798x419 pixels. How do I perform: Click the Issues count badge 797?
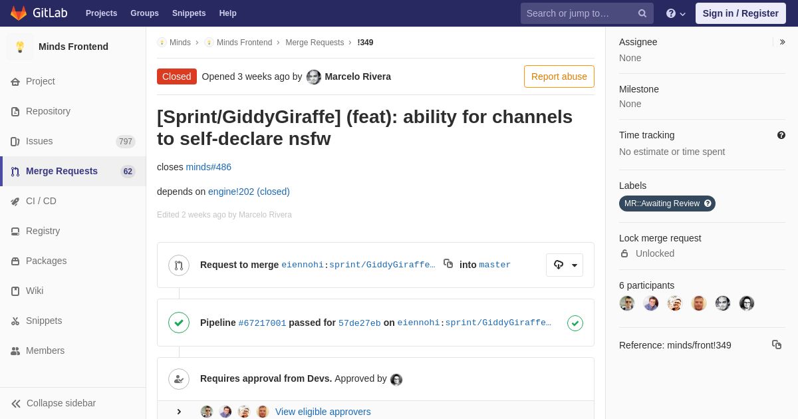pos(126,142)
